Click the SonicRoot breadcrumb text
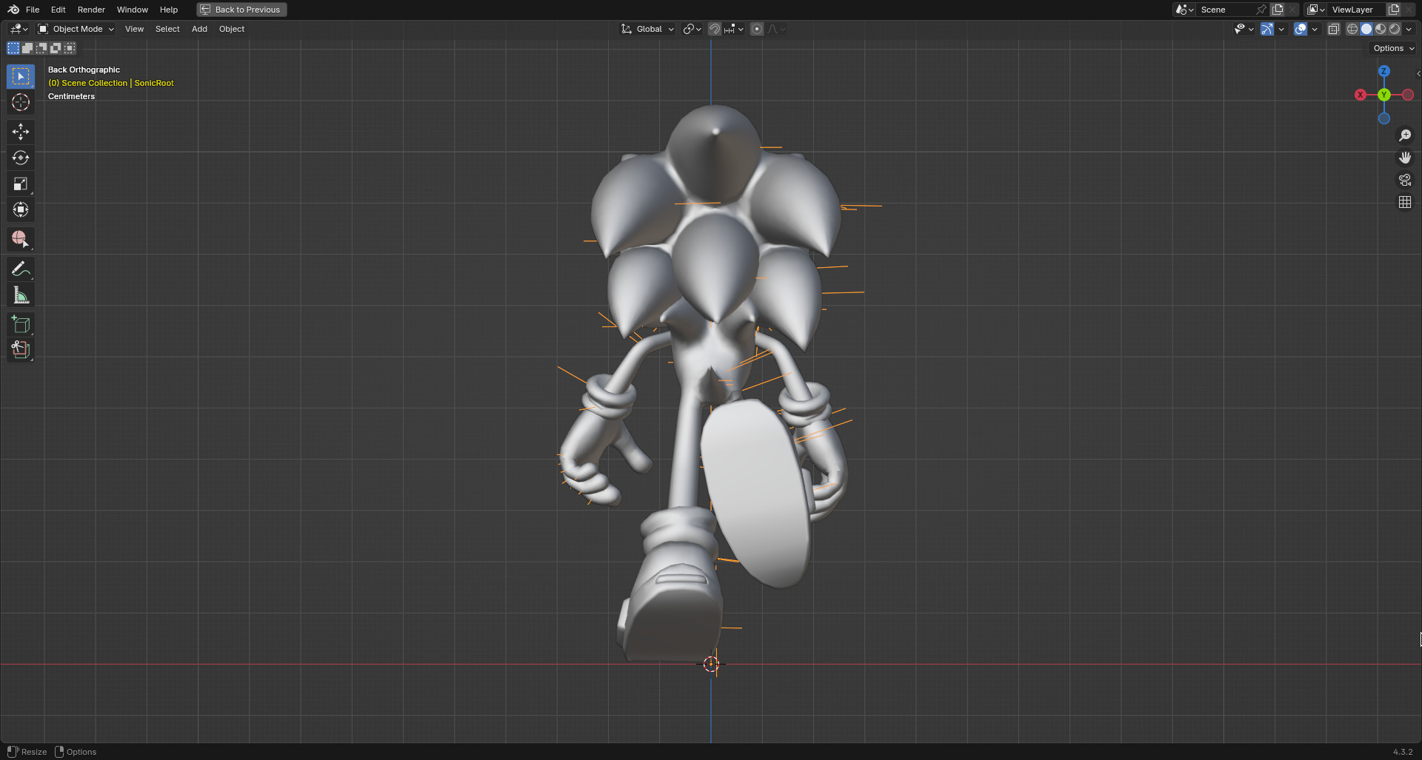 coord(153,83)
